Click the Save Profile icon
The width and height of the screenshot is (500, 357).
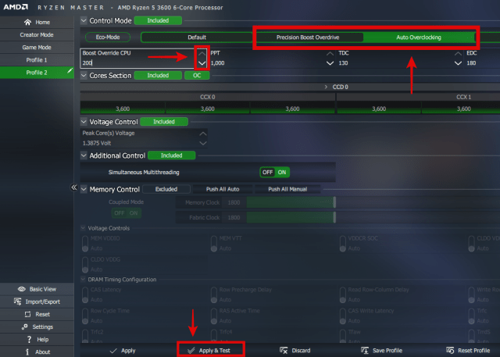tap(365, 350)
